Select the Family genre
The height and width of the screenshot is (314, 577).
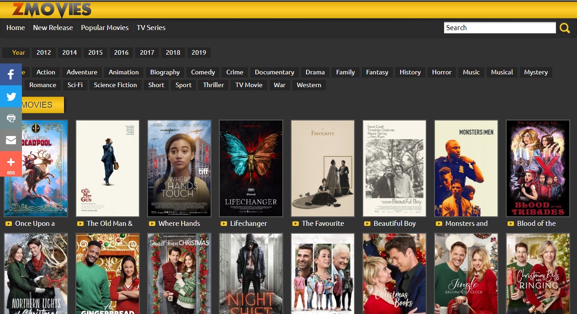tap(345, 72)
